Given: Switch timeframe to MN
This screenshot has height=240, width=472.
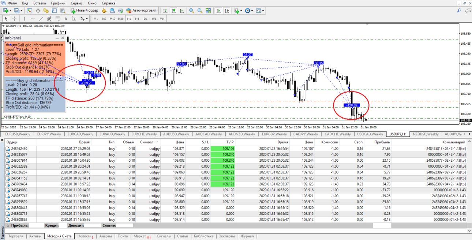Looking at the screenshot, I should (162, 19).
